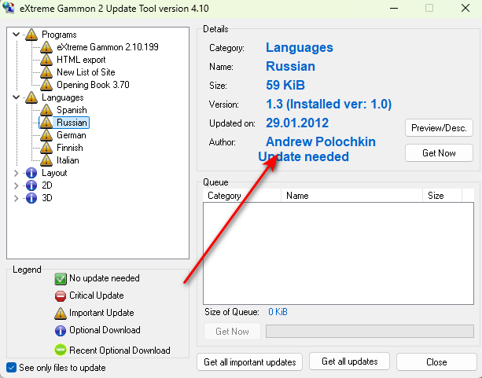Select New List of Site entry
The height and width of the screenshot is (378, 482).
(x=86, y=72)
